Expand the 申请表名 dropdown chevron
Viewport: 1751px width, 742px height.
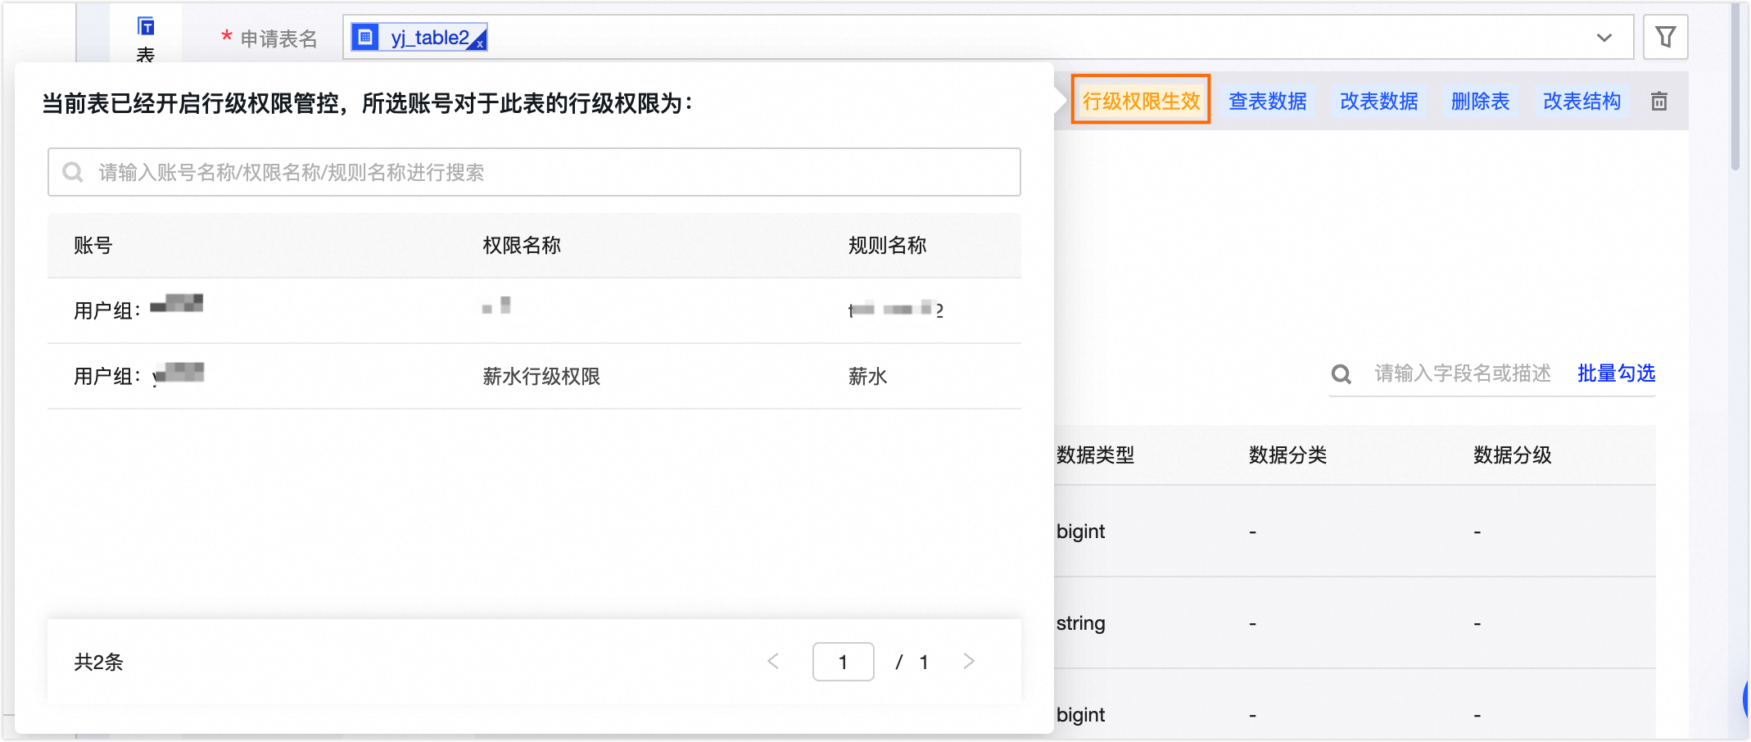(1604, 38)
